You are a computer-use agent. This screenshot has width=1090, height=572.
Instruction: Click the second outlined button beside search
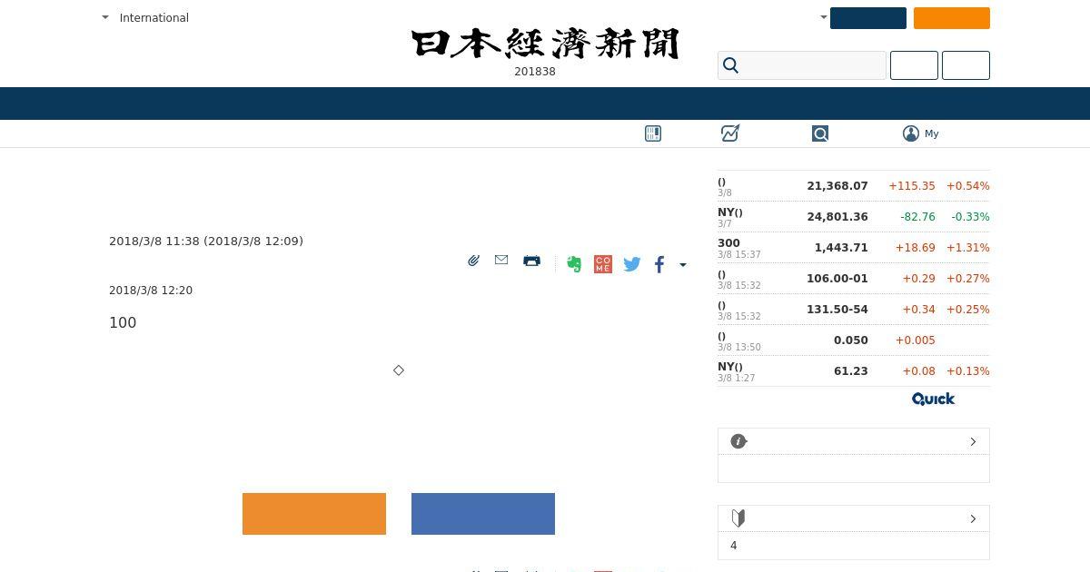click(966, 65)
